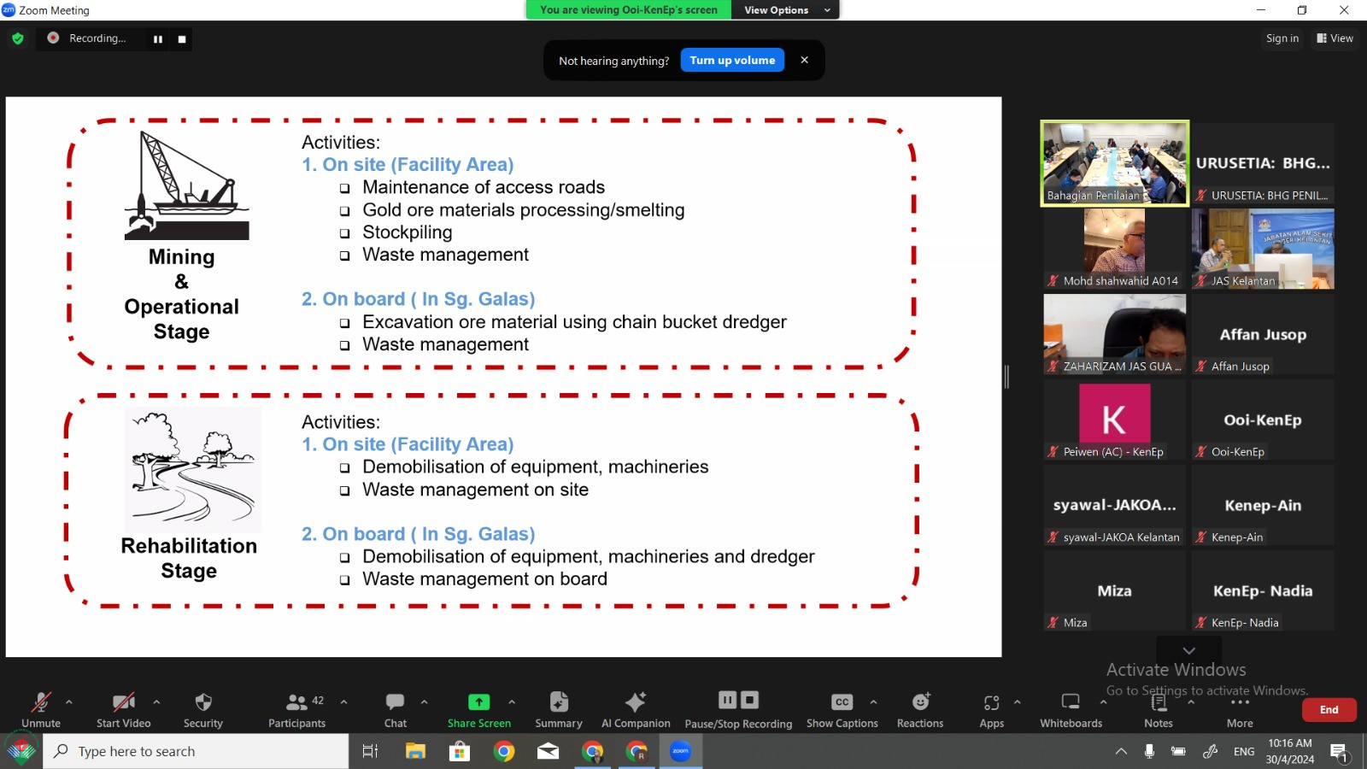Select the Ooi-KenEp participant tile
Screen dimensions: 1367x769
1263,420
